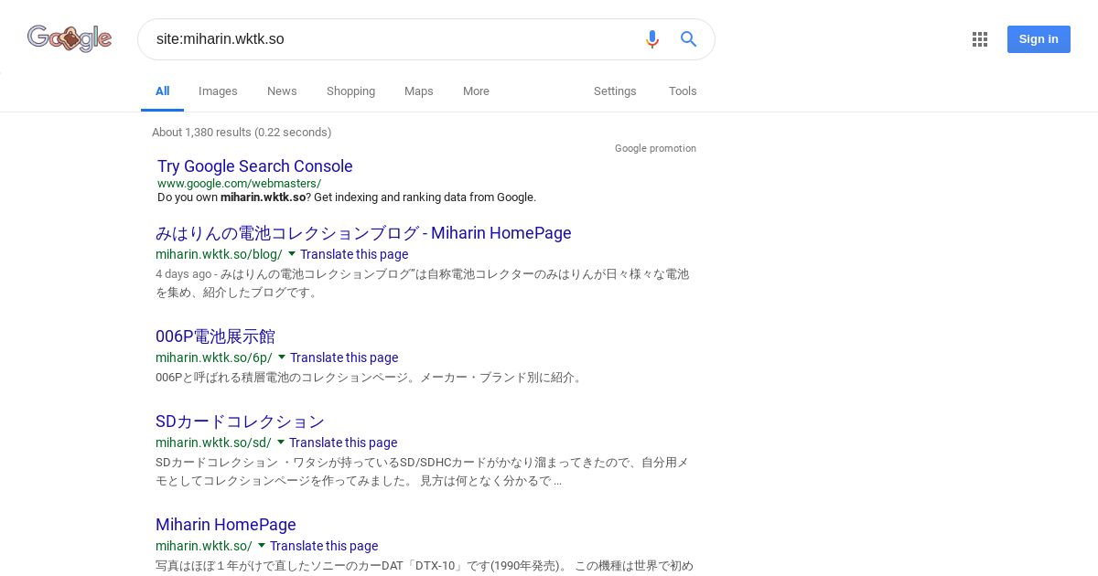
Task: Switch to the News tab
Action: click(282, 91)
